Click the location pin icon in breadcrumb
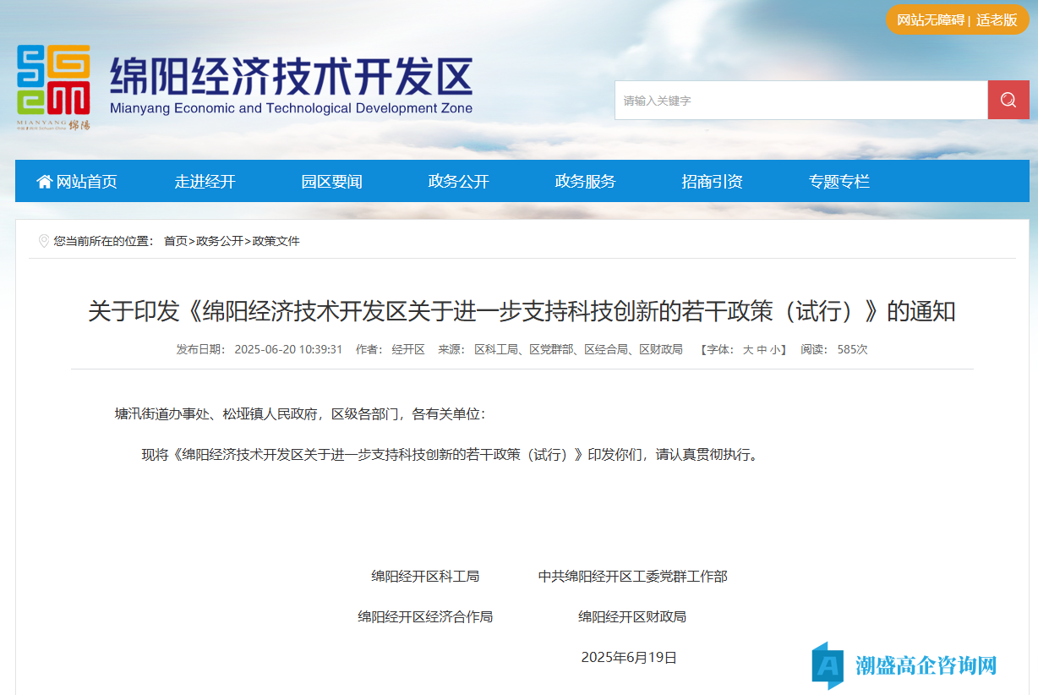The image size is (1038, 695). pyautogui.click(x=44, y=242)
